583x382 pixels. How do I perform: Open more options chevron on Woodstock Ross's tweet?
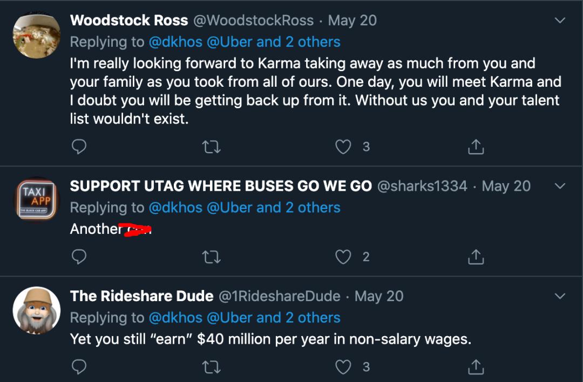tap(560, 20)
